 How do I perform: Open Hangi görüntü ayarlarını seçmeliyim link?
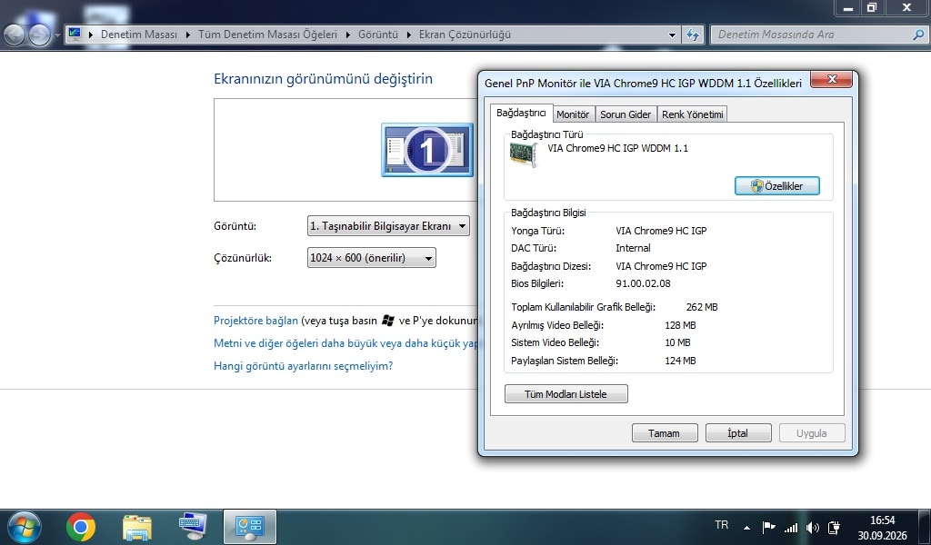(x=304, y=366)
